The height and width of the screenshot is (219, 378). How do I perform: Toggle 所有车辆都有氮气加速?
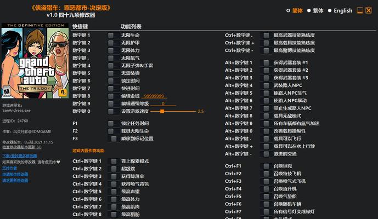tap(266, 123)
